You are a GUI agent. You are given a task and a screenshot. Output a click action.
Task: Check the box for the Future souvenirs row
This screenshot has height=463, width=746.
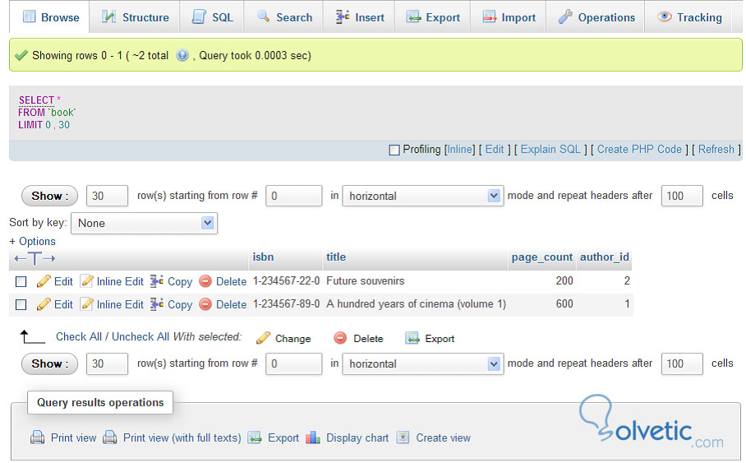[21, 281]
